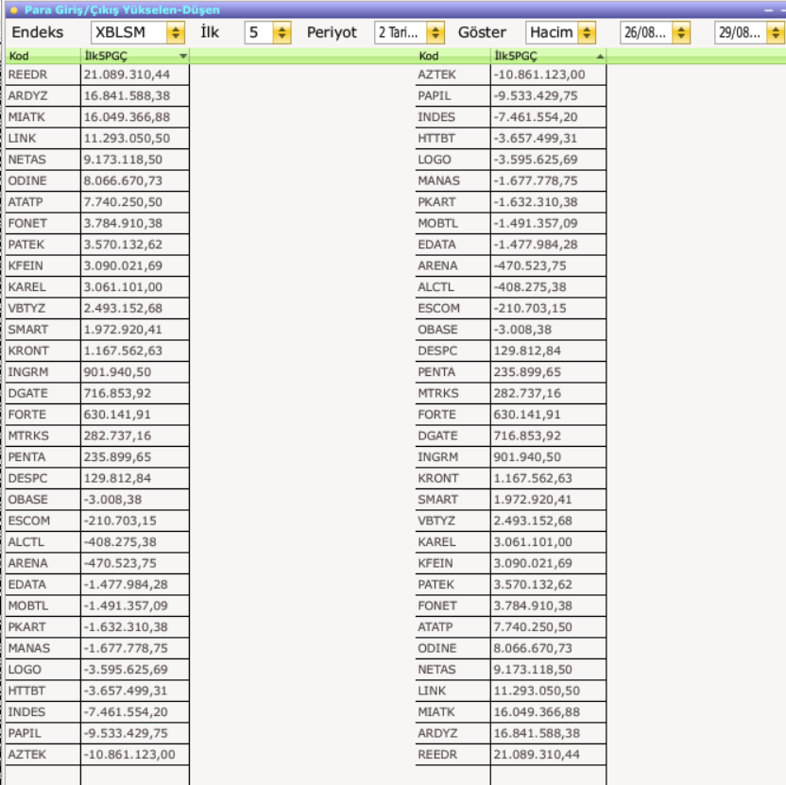The height and width of the screenshot is (785, 786).
Task: Click value 901.940,50 in left table
Action: (117, 372)
